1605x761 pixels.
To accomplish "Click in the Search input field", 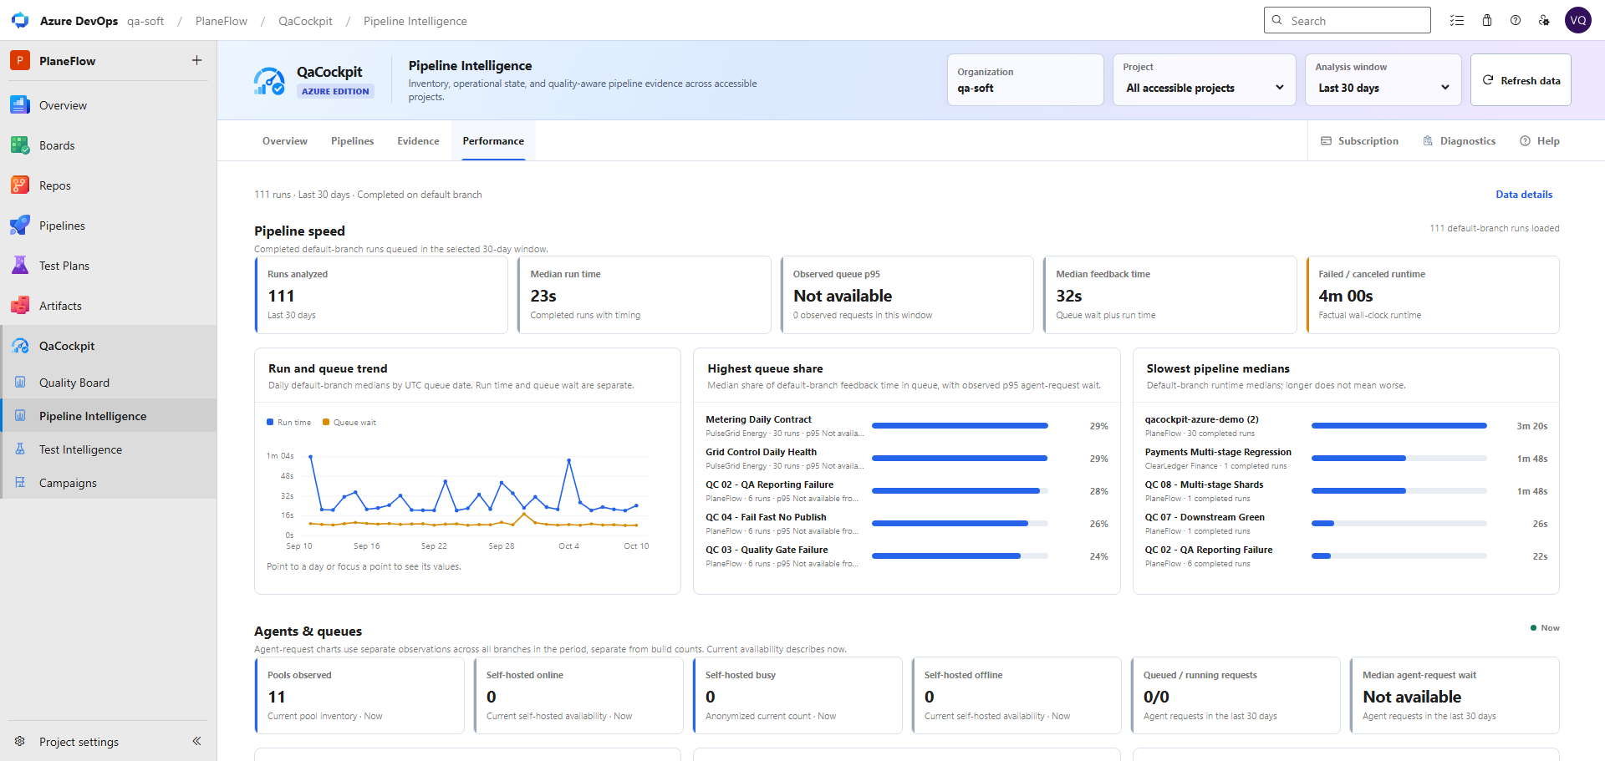I will [1347, 20].
